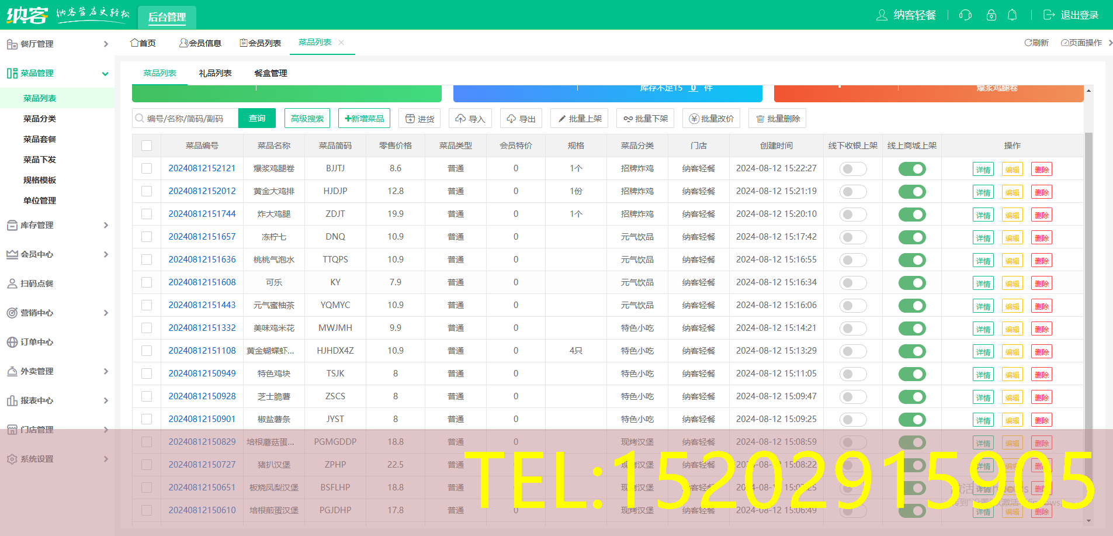The width and height of the screenshot is (1113, 536).
Task: Expand the 餐厅管理 sidebar menu
Action: tap(57, 44)
